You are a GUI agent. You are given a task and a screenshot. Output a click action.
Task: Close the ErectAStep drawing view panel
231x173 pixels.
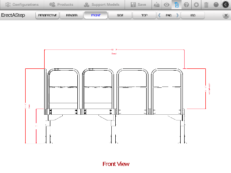[x=226, y=15]
